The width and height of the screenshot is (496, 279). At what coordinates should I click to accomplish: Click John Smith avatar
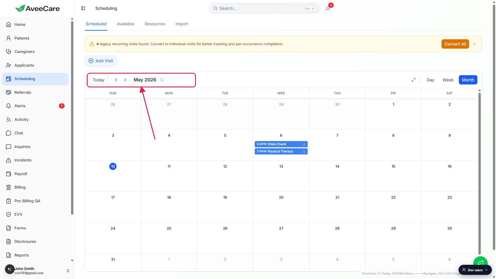click(x=10, y=269)
